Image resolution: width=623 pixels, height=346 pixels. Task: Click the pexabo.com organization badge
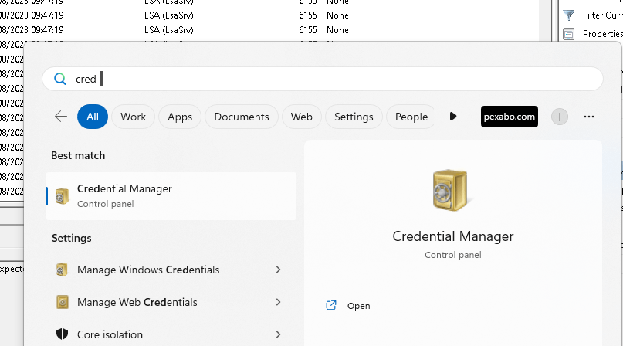[510, 117]
